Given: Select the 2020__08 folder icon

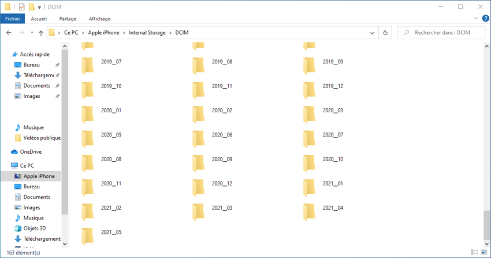Looking at the screenshot, I should point(87,163).
